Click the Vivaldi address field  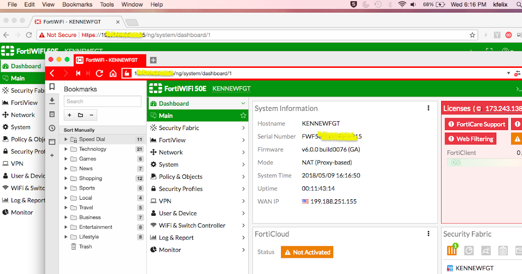pos(318,74)
